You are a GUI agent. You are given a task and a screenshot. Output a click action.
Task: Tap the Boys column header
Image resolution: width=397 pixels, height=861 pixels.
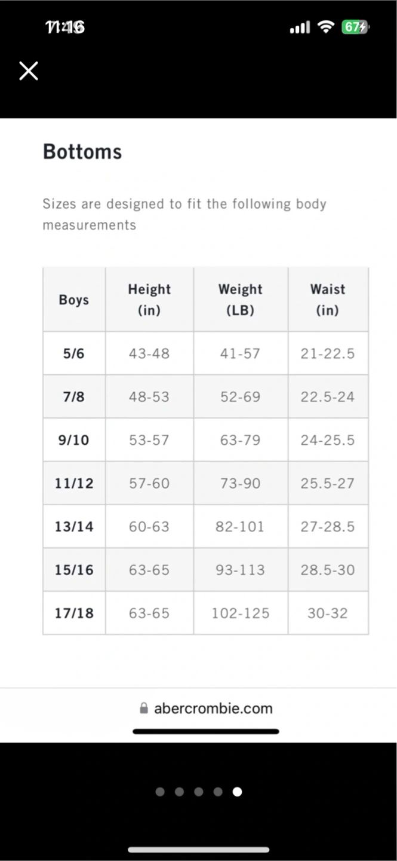point(74,300)
